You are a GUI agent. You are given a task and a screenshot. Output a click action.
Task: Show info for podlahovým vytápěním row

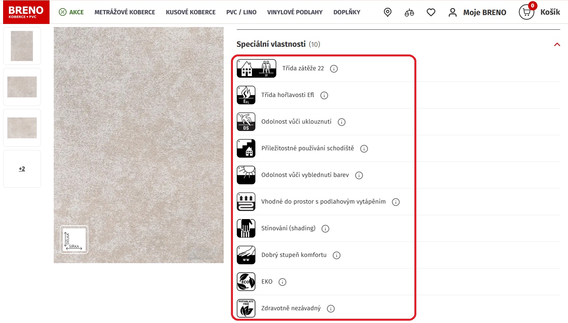(396, 202)
